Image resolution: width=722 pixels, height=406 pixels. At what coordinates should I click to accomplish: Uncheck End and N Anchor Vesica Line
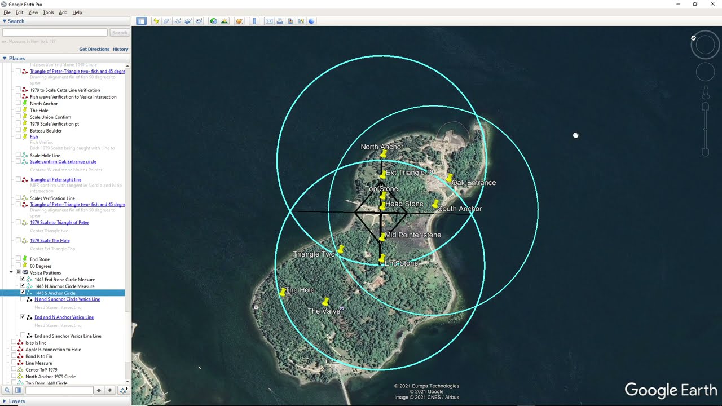23,317
